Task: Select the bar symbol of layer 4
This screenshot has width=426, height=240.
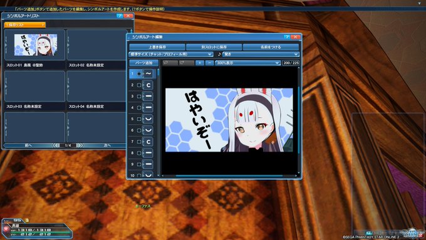Action: click(148, 108)
